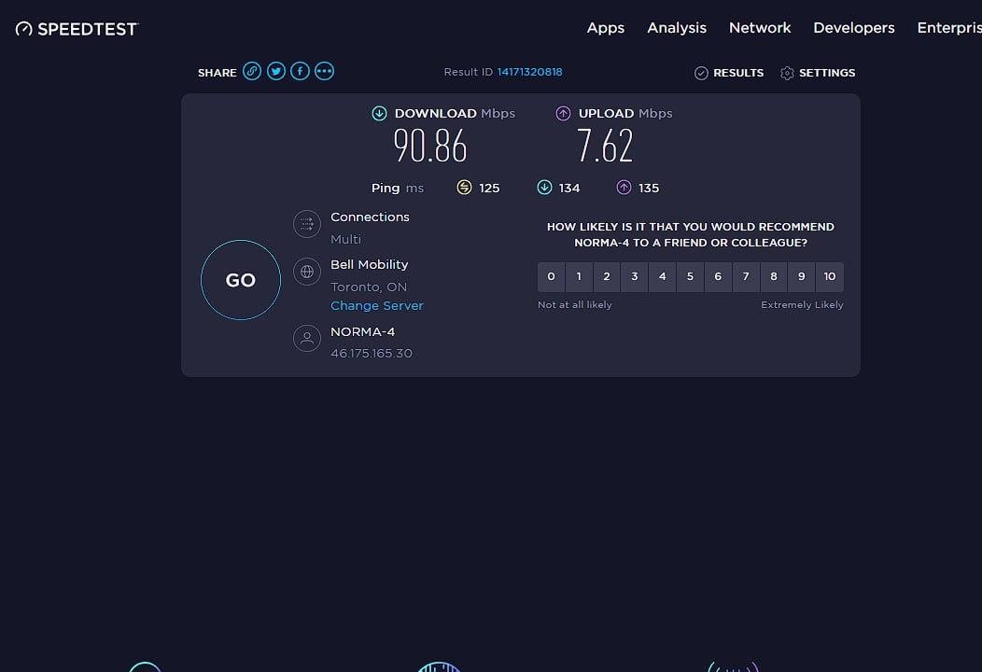Open the Analysis menu
This screenshot has width=982, height=672.
point(677,28)
